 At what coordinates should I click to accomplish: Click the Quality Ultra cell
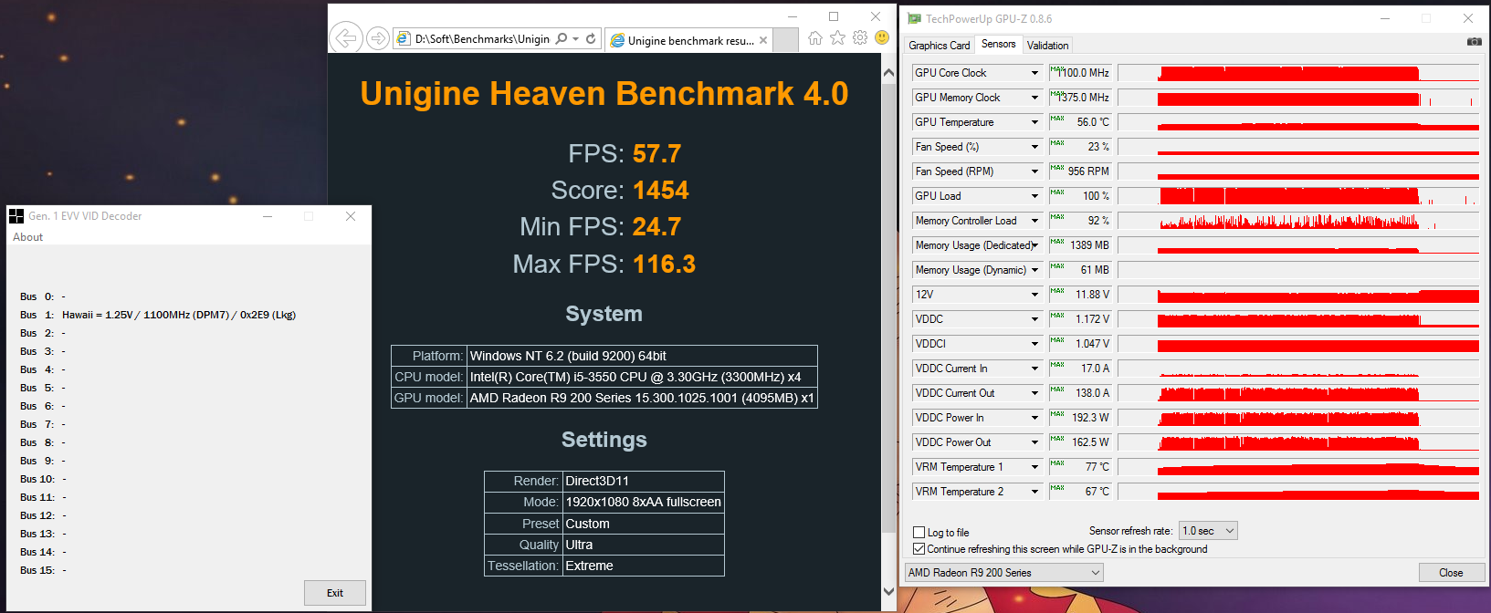pos(644,545)
